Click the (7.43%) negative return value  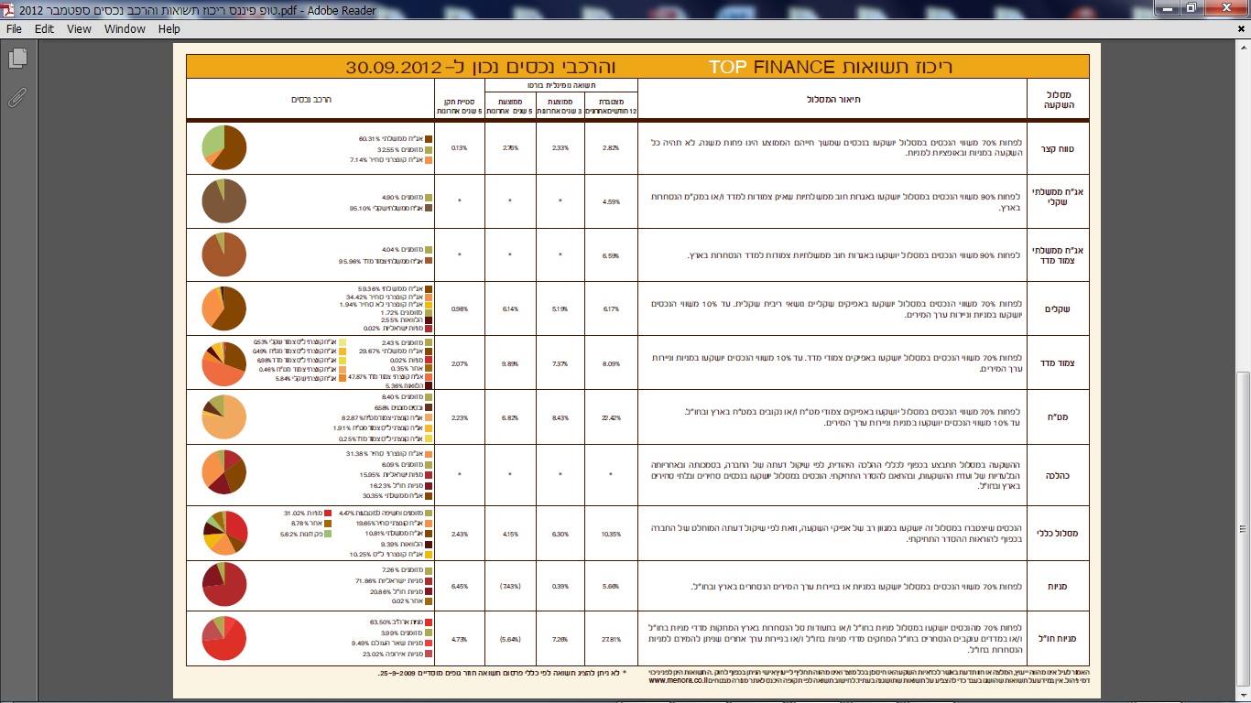510,587
